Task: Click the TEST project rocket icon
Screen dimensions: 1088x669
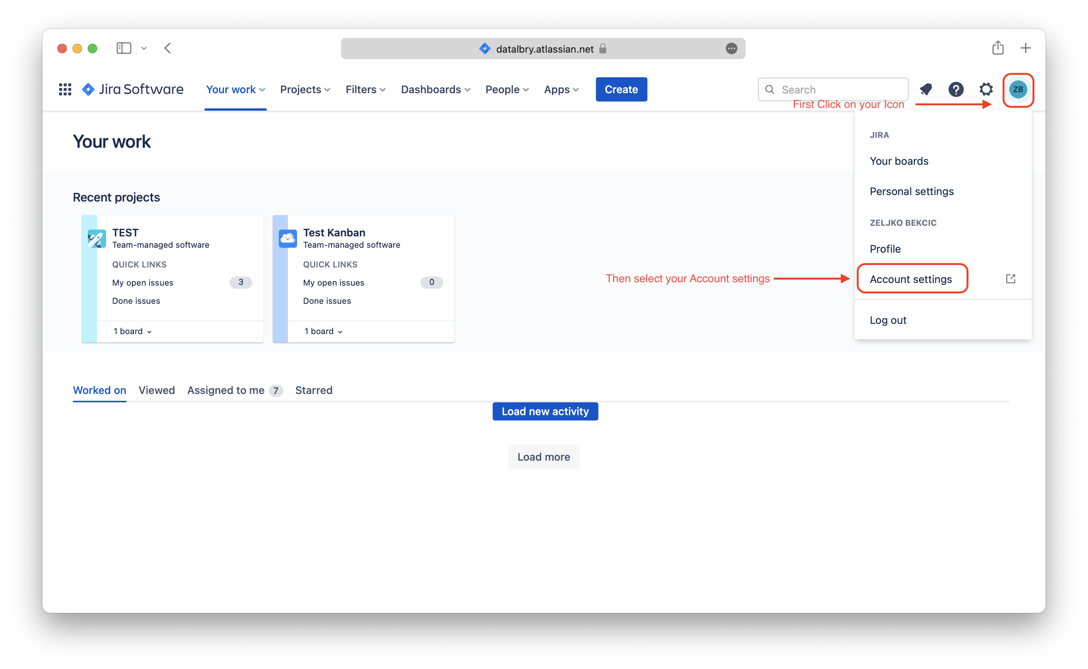Action: coord(97,239)
